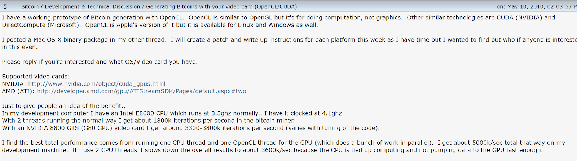This screenshot has height=161, width=577.
Task: Open Development & Technical Discussion board link
Action: (92, 6)
